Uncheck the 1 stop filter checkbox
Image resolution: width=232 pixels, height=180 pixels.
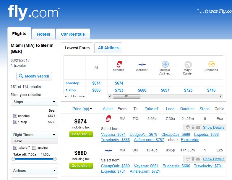pyautogui.click(x=15, y=122)
